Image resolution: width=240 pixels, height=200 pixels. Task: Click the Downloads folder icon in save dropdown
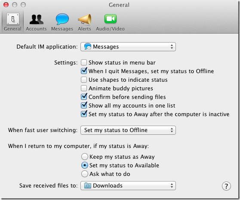pyautogui.click(x=88, y=185)
